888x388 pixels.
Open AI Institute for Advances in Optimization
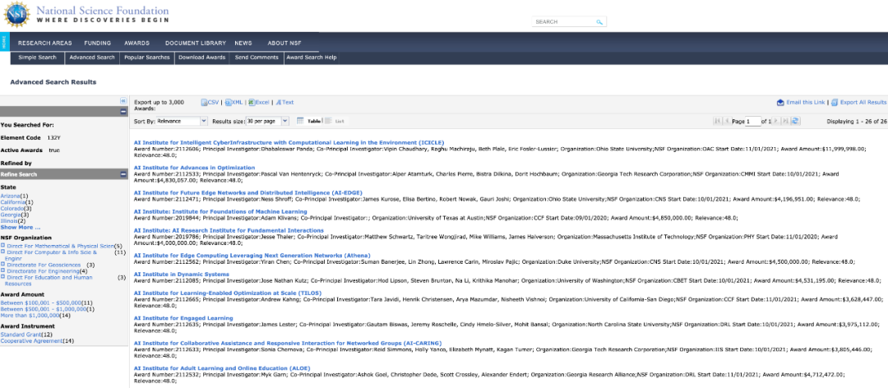pyautogui.click(x=194, y=168)
